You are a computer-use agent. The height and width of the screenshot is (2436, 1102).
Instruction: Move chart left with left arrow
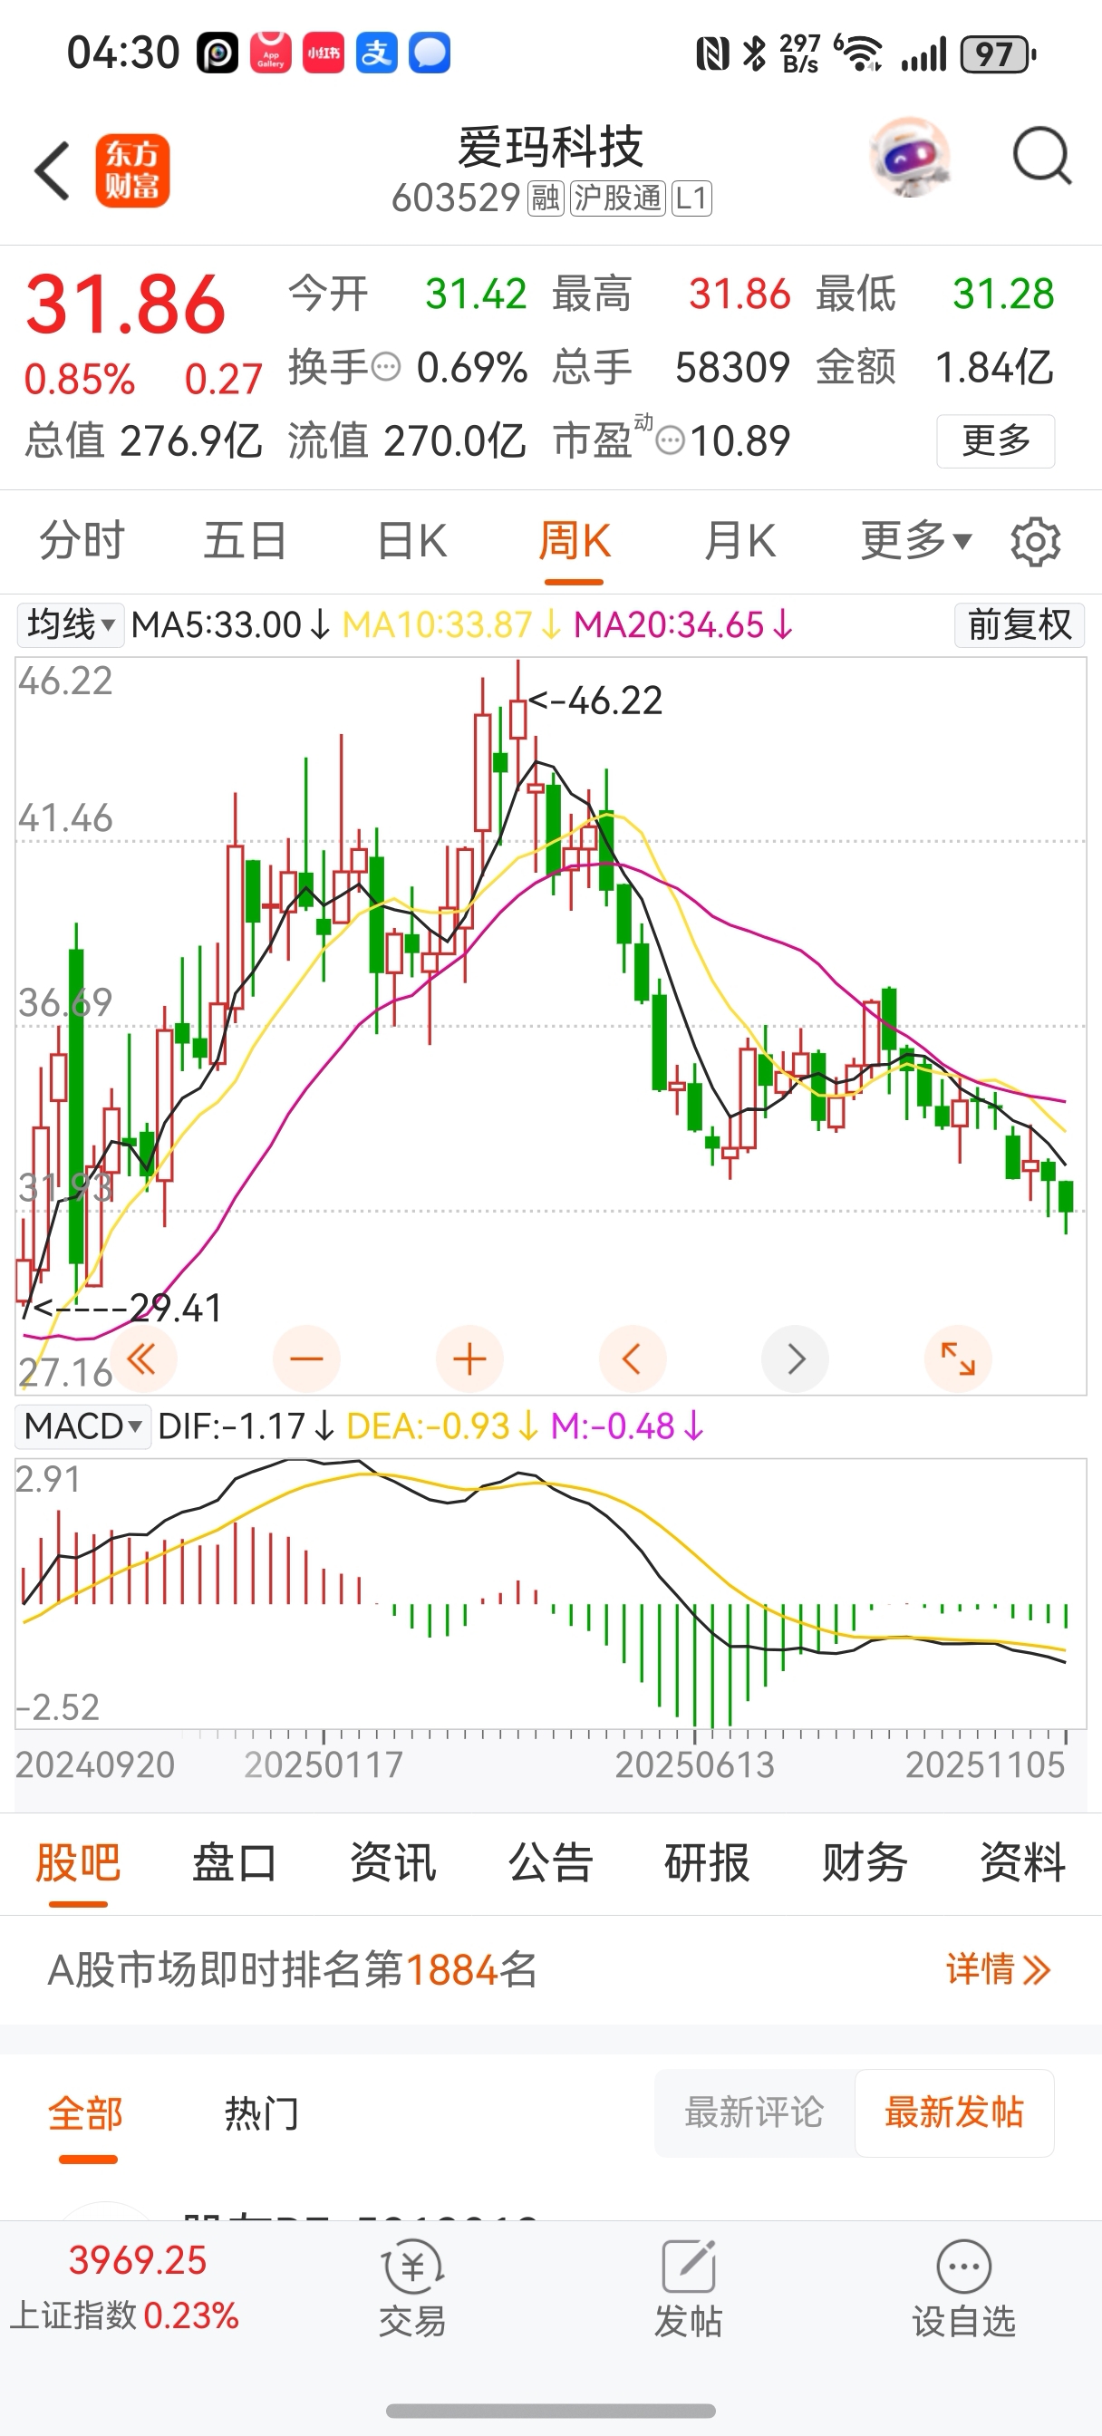click(x=633, y=1360)
